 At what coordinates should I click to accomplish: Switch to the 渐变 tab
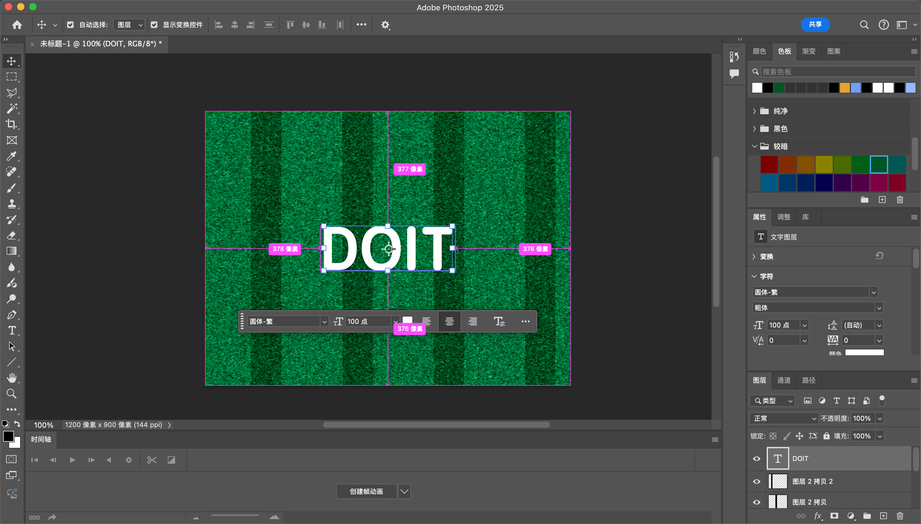click(808, 51)
